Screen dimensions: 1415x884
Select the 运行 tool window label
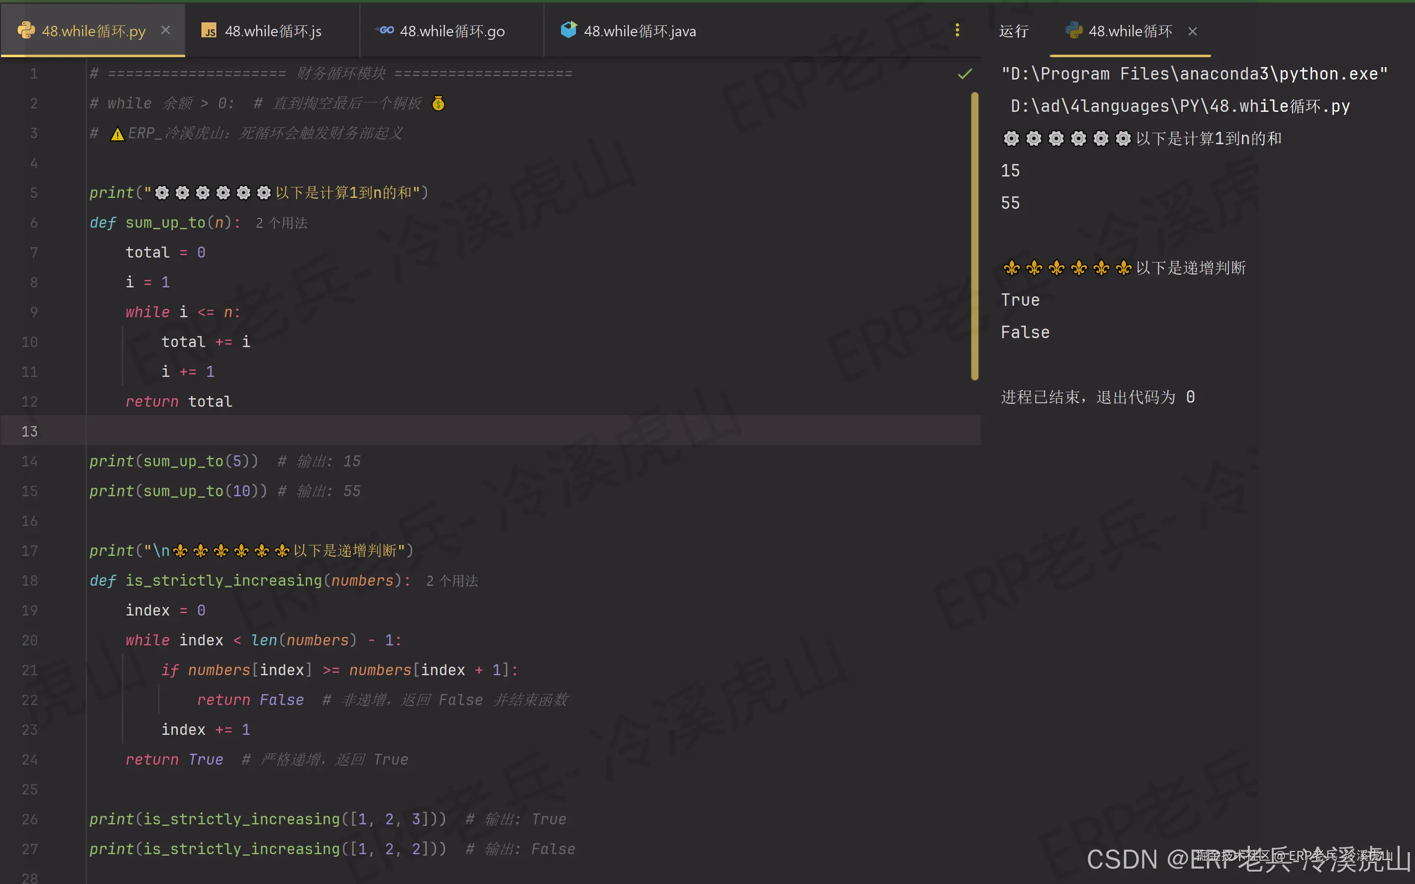point(1013,31)
